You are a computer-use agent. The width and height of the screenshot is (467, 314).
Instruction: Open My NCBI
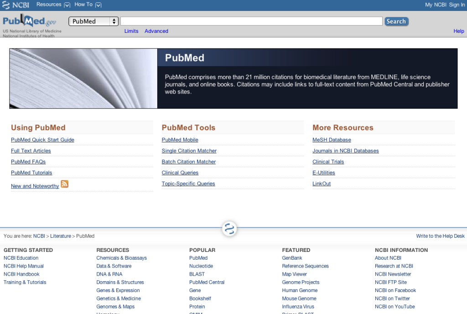point(436,5)
